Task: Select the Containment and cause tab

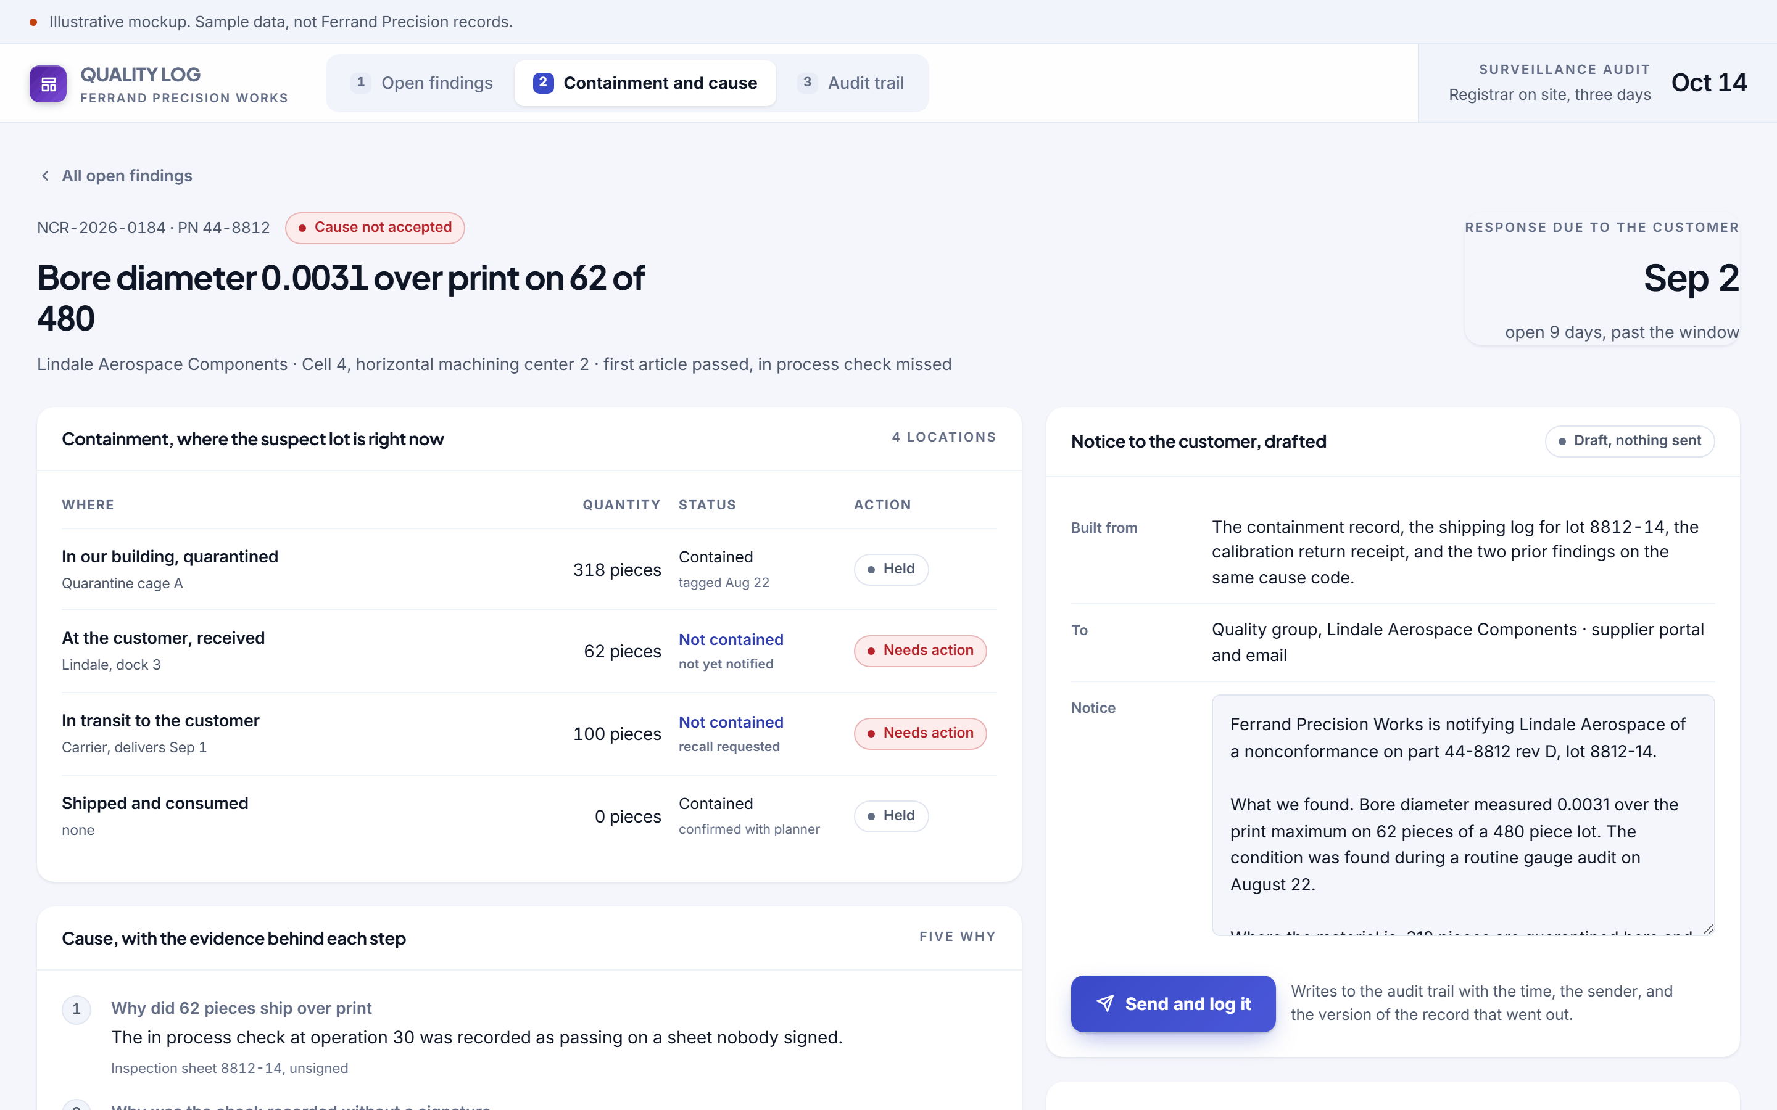Action: point(645,83)
